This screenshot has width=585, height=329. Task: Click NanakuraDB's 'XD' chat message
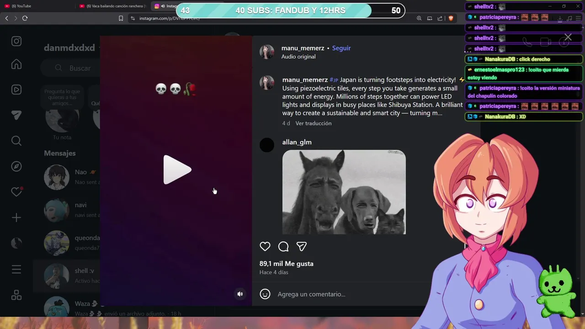(x=524, y=117)
